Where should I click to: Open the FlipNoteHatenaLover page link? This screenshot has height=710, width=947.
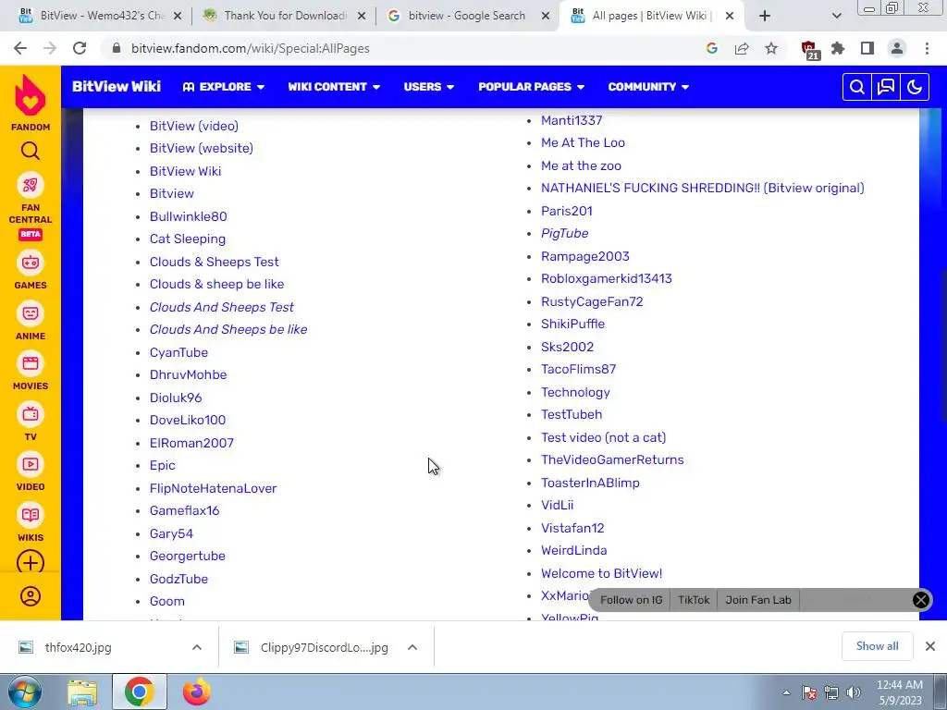tap(214, 488)
